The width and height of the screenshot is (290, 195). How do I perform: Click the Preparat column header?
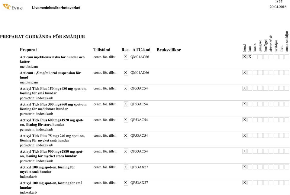click(x=28, y=50)
